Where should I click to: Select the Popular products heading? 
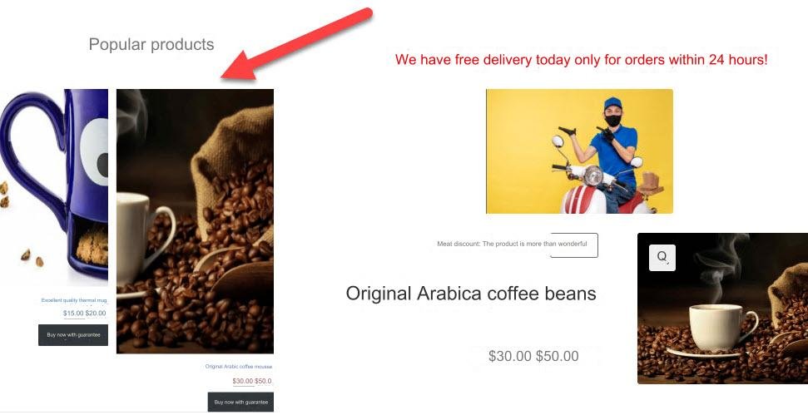tap(151, 44)
